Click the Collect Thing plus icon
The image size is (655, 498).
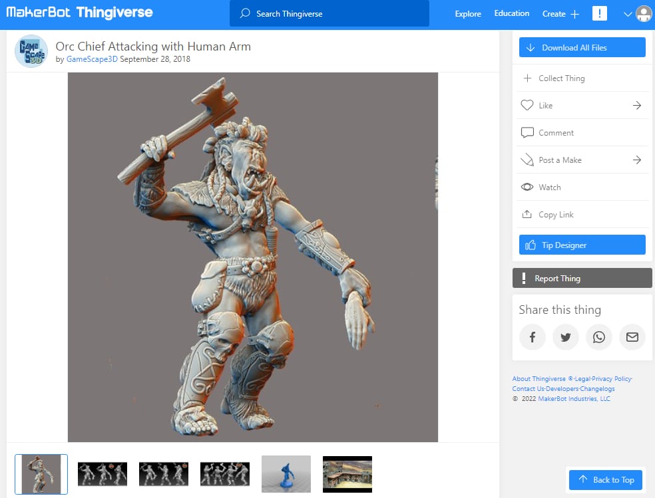click(528, 78)
